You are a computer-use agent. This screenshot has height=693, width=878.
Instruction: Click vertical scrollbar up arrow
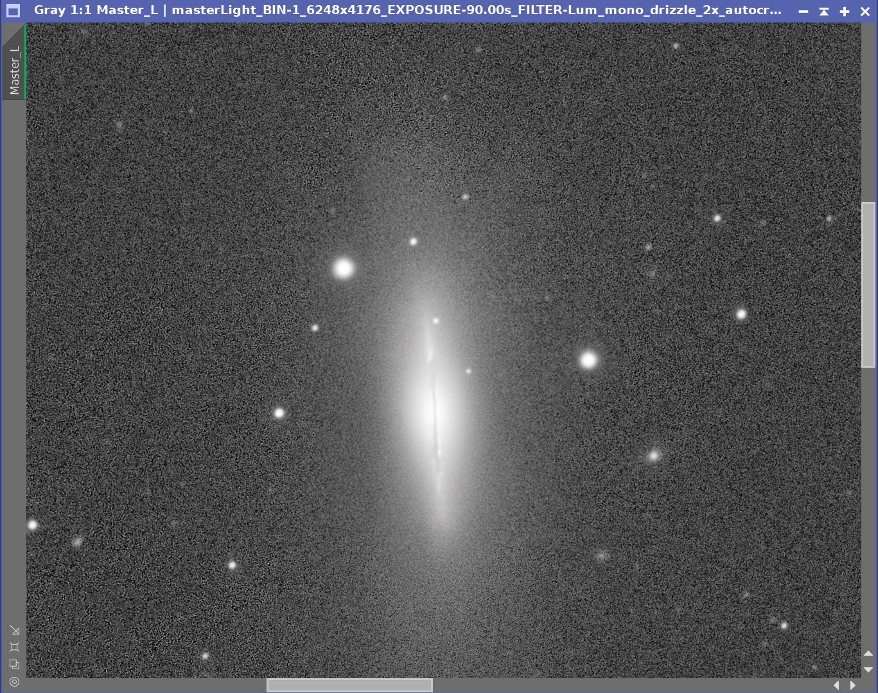[868, 654]
